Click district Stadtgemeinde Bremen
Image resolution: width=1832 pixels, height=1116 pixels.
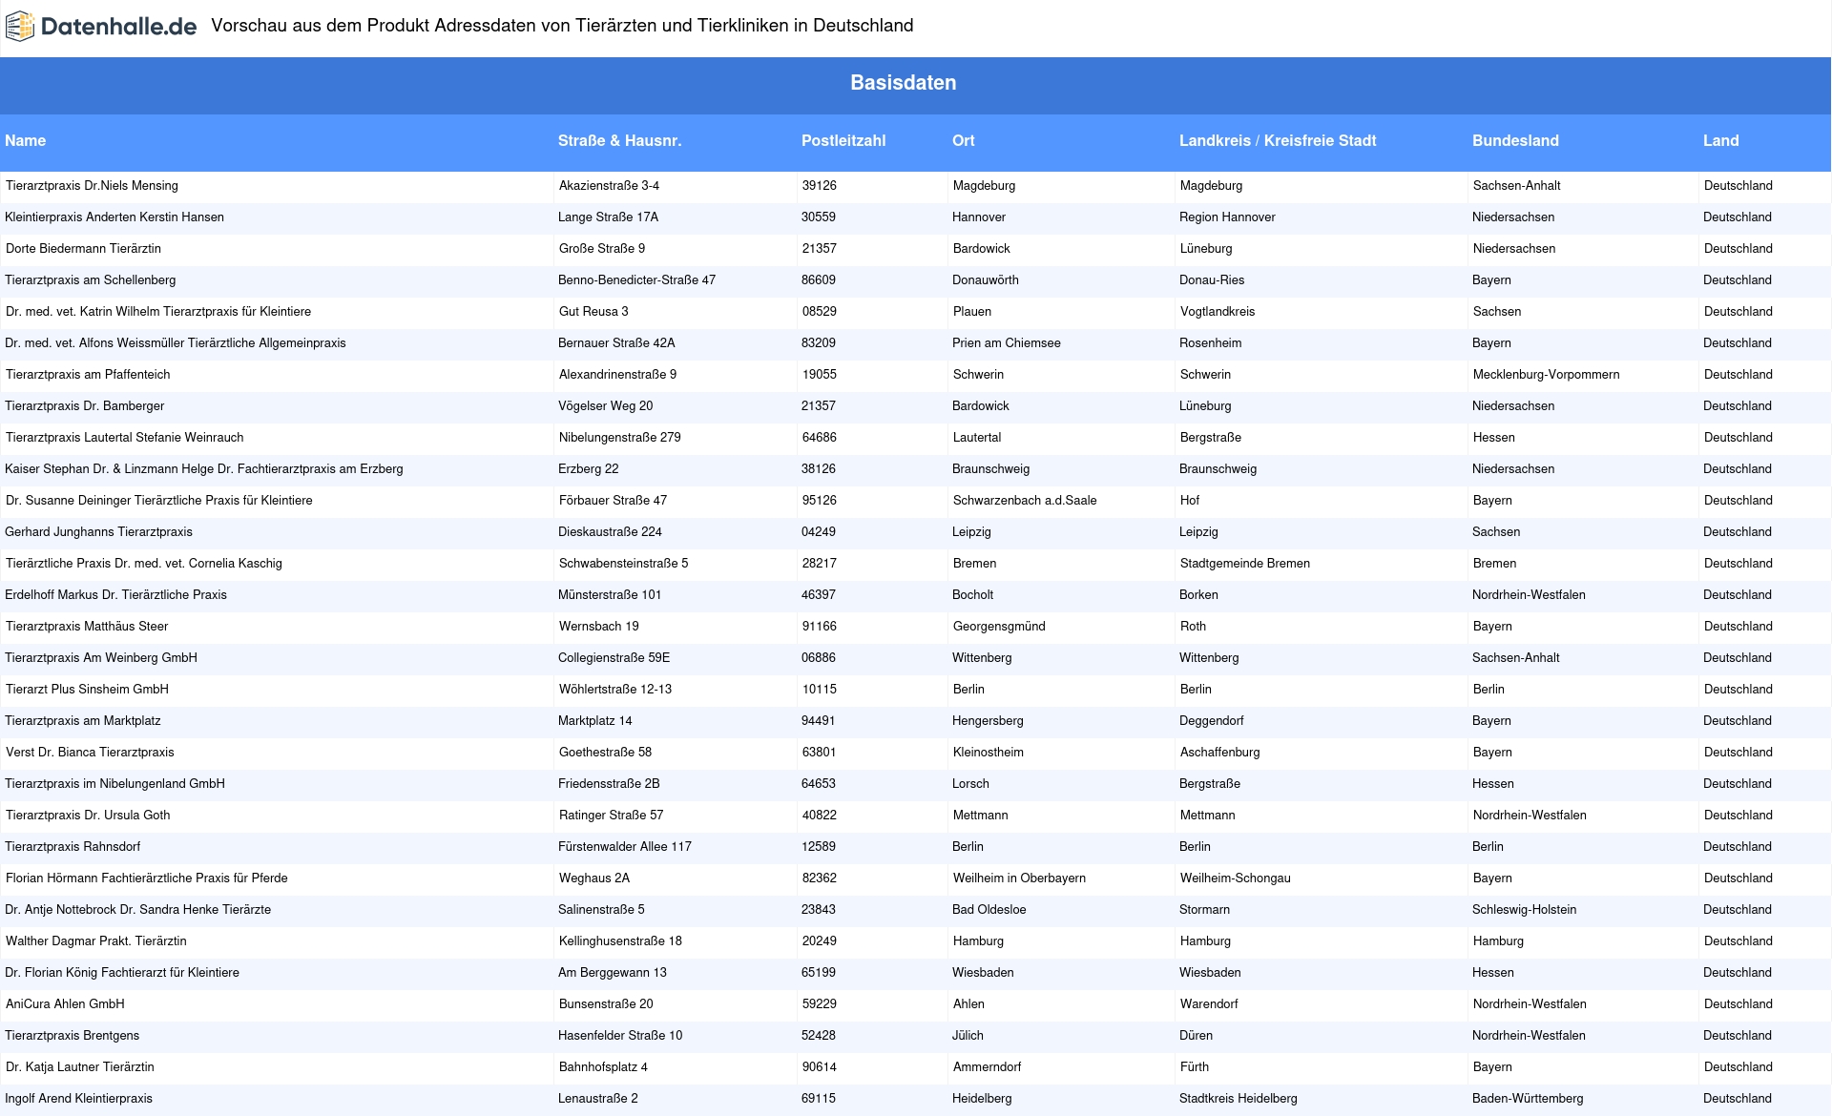pos(1245,564)
